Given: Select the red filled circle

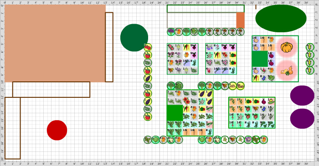Looking at the screenshot, I should tap(57, 130).
